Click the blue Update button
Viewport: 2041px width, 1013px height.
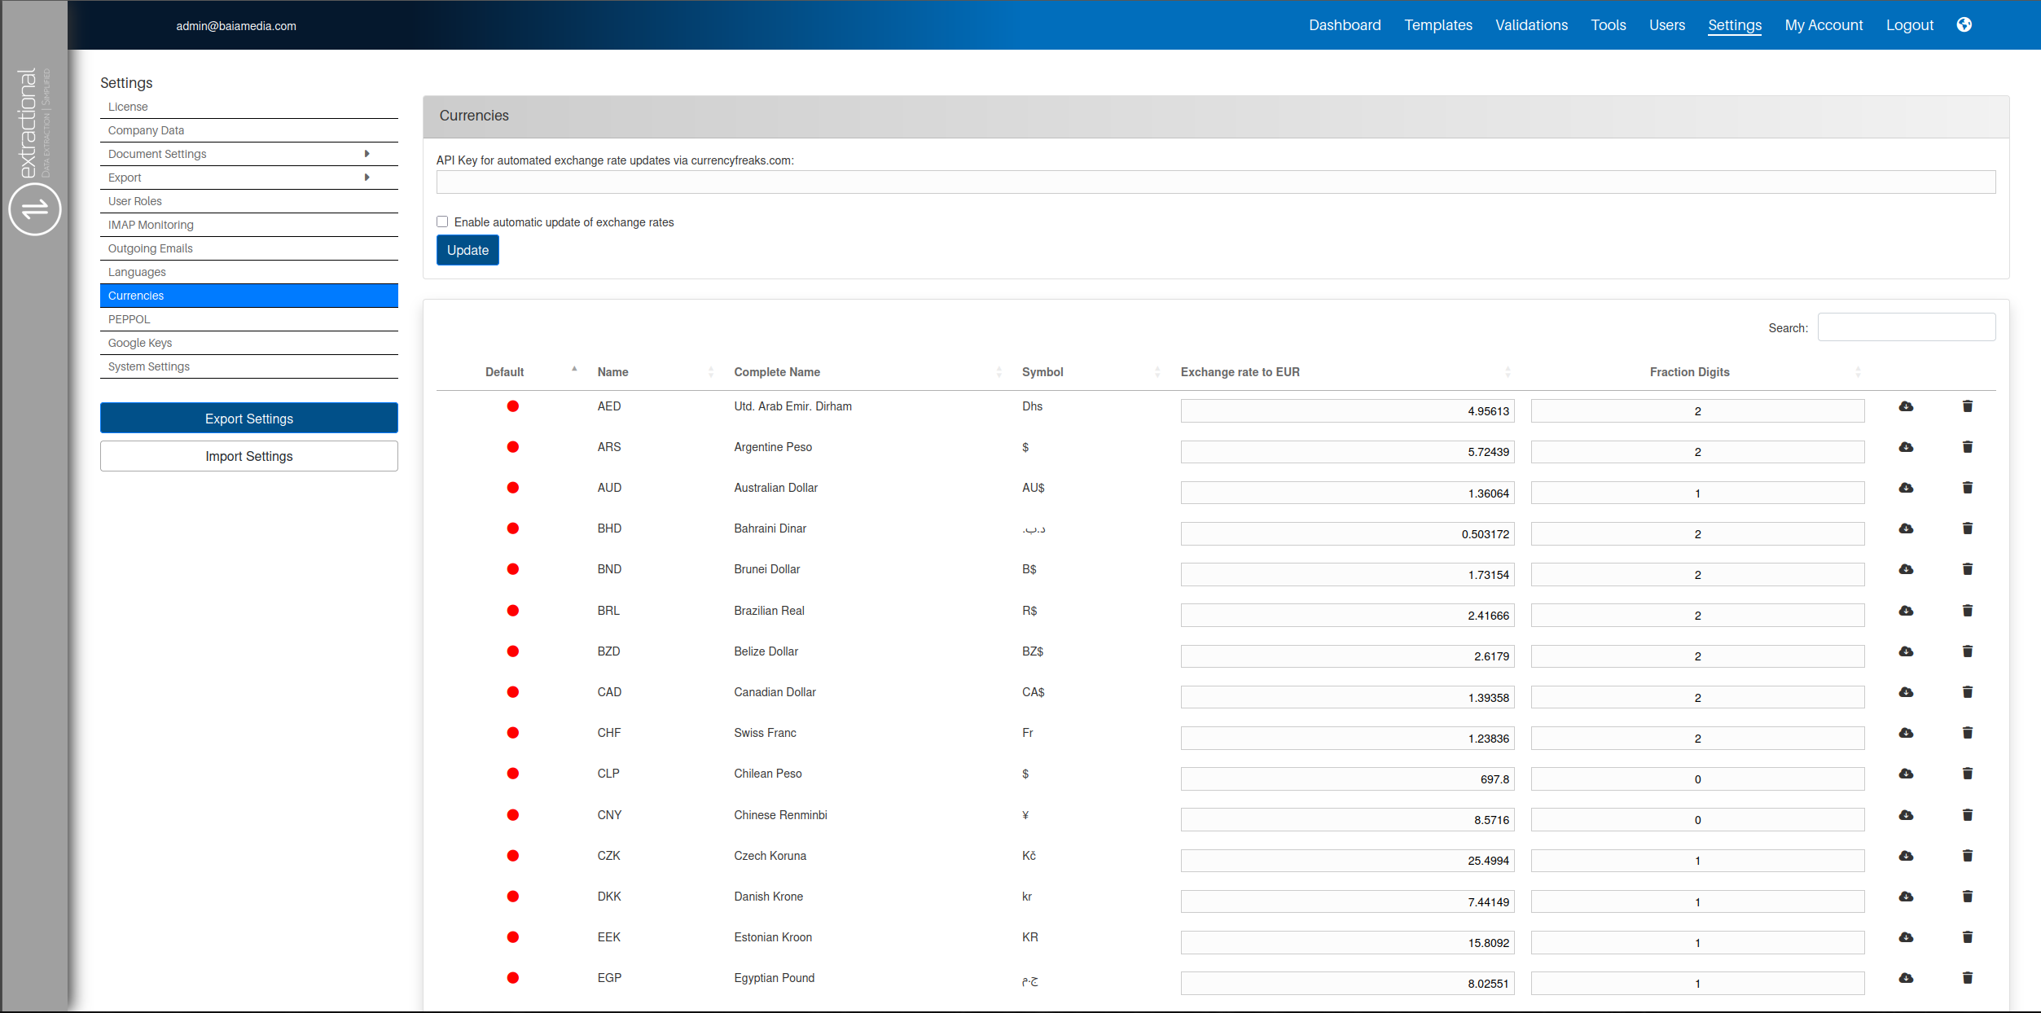click(467, 250)
